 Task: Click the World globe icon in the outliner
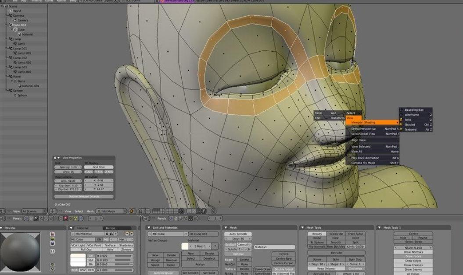click(10, 11)
